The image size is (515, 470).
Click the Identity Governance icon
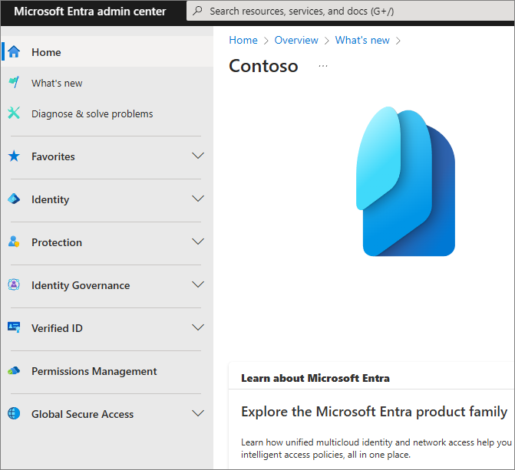(x=14, y=285)
